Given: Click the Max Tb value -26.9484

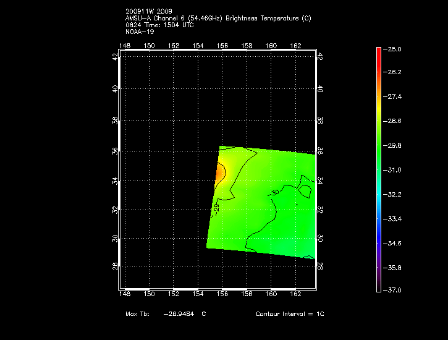Looking at the screenshot, I should (179, 314).
